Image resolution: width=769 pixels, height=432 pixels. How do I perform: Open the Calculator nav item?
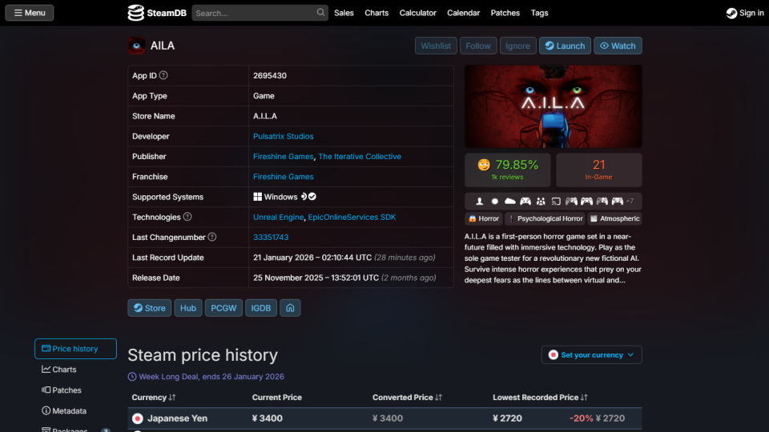pos(418,13)
